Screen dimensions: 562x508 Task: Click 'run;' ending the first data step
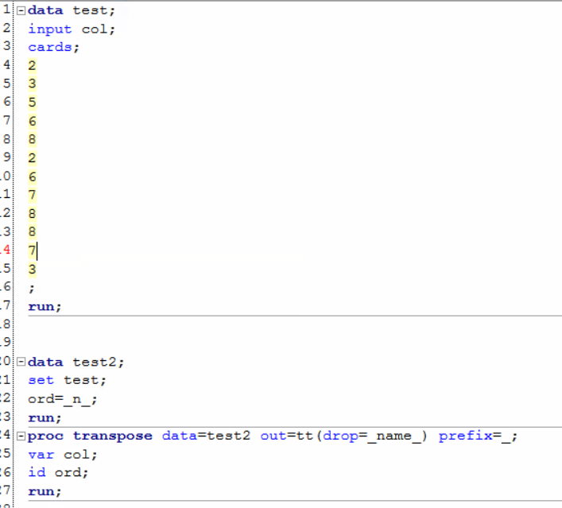(45, 307)
